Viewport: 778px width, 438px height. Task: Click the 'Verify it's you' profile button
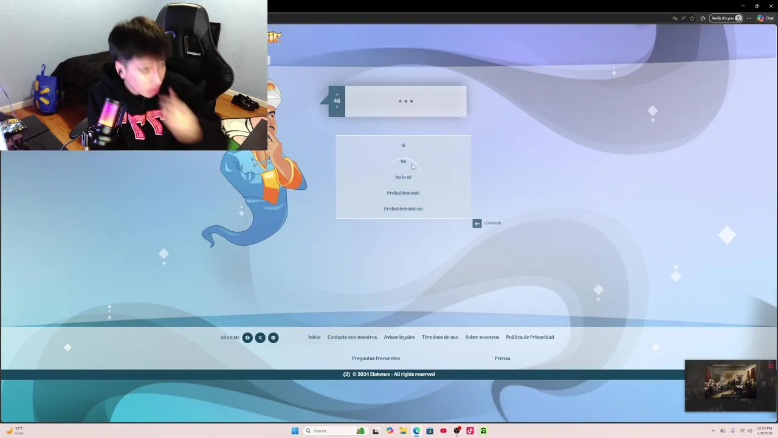click(726, 18)
